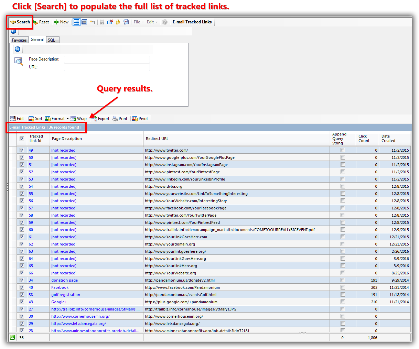The width and height of the screenshot is (419, 349).
Task: Click the Page Description input field
Action: tap(107, 59)
